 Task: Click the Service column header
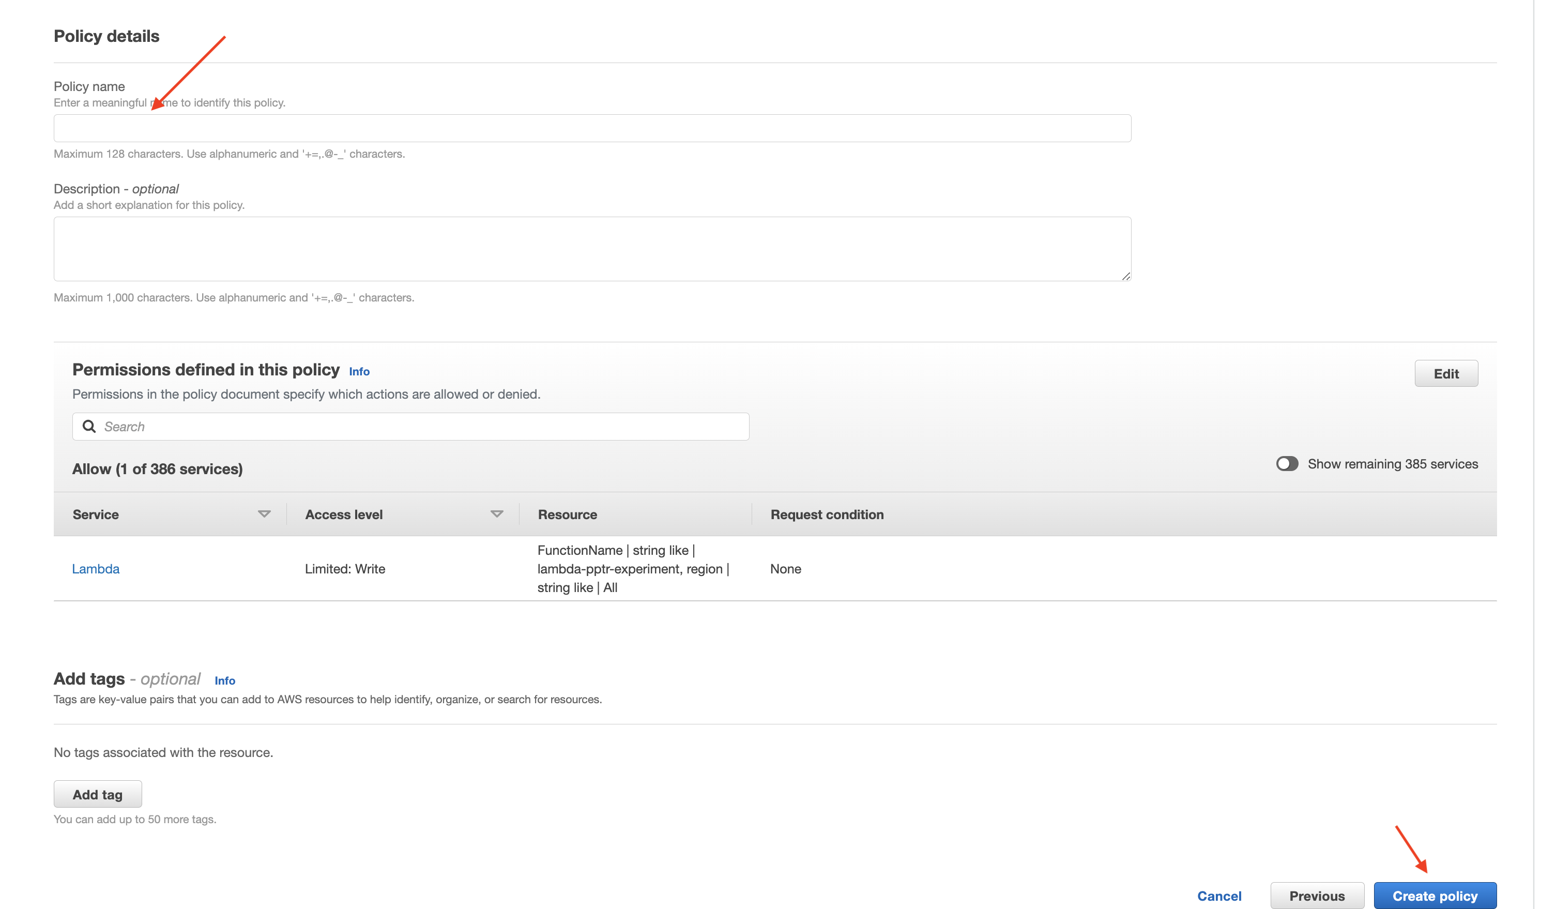(96, 514)
